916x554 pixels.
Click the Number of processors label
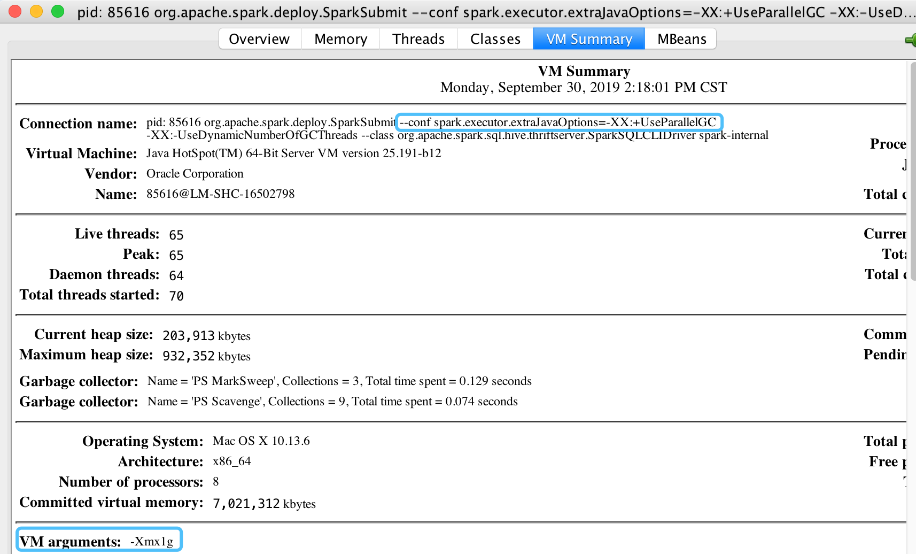point(131,482)
